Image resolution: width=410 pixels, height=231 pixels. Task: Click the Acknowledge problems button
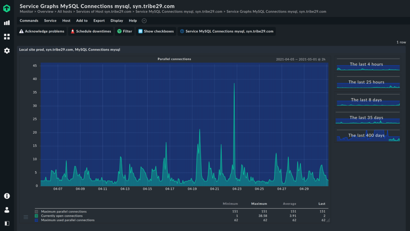[42, 31]
